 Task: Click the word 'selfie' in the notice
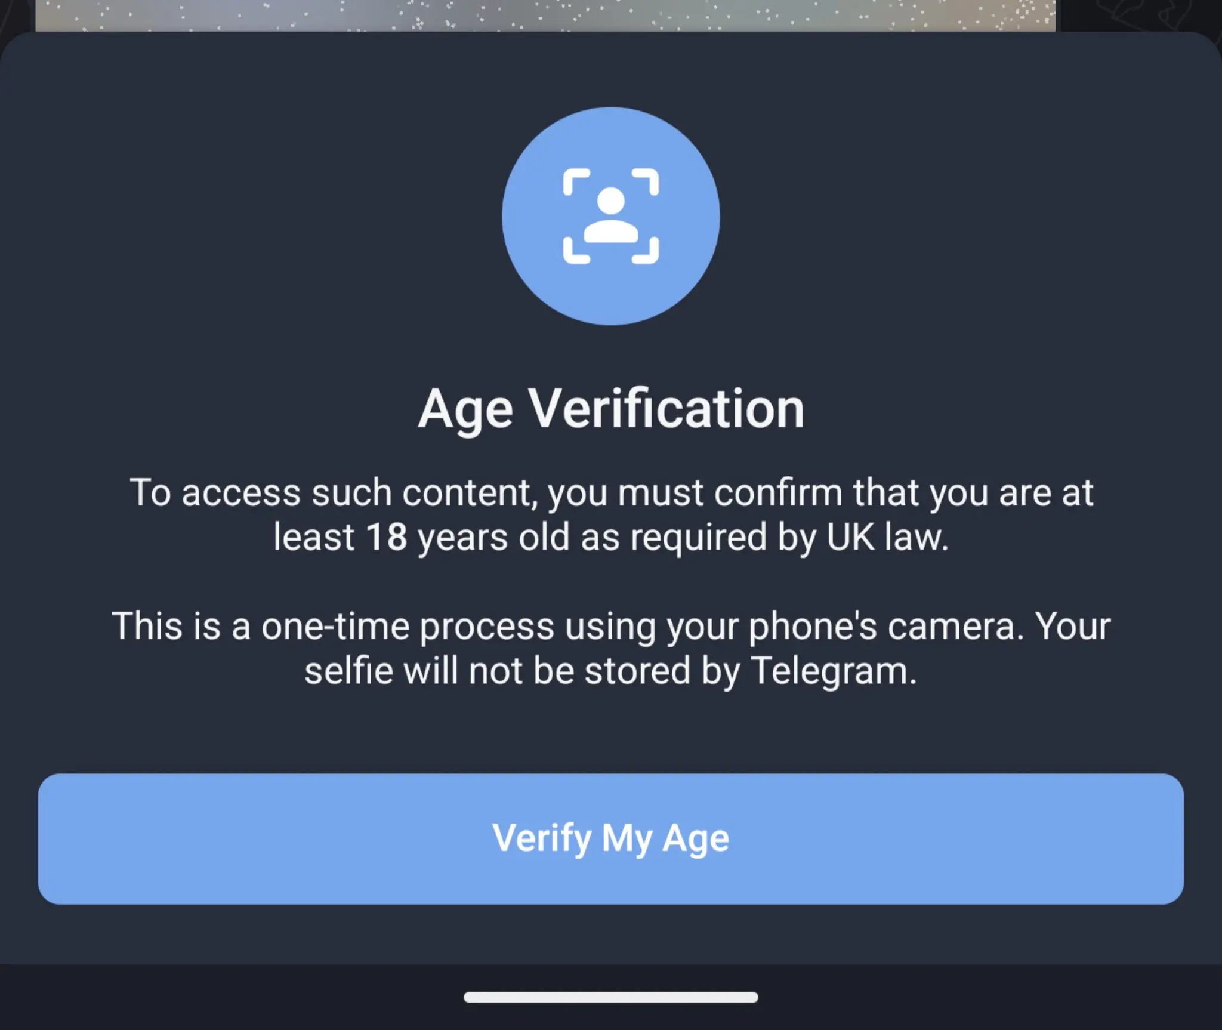348,671
